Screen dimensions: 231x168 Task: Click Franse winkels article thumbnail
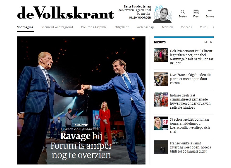click(x=161, y=147)
